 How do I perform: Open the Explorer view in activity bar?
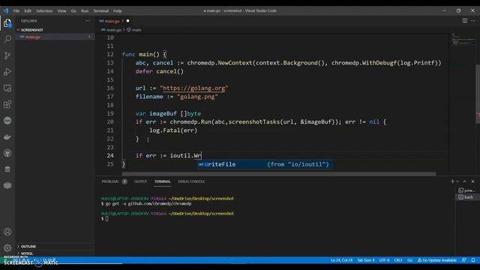coord(7,23)
